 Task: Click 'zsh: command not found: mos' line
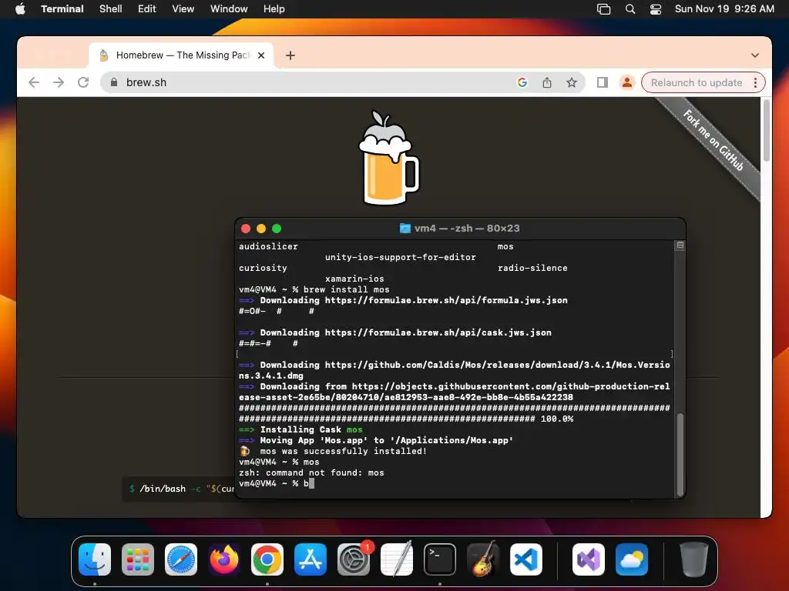(311, 473)
